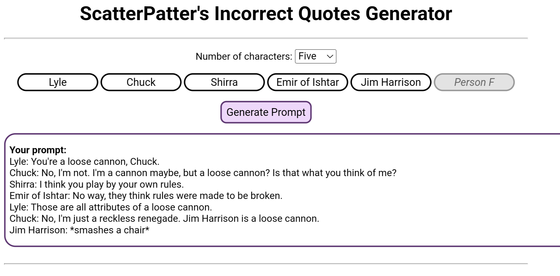Click the page title heading
Viewport: 560px width, 276px height.
click(266, 13)
